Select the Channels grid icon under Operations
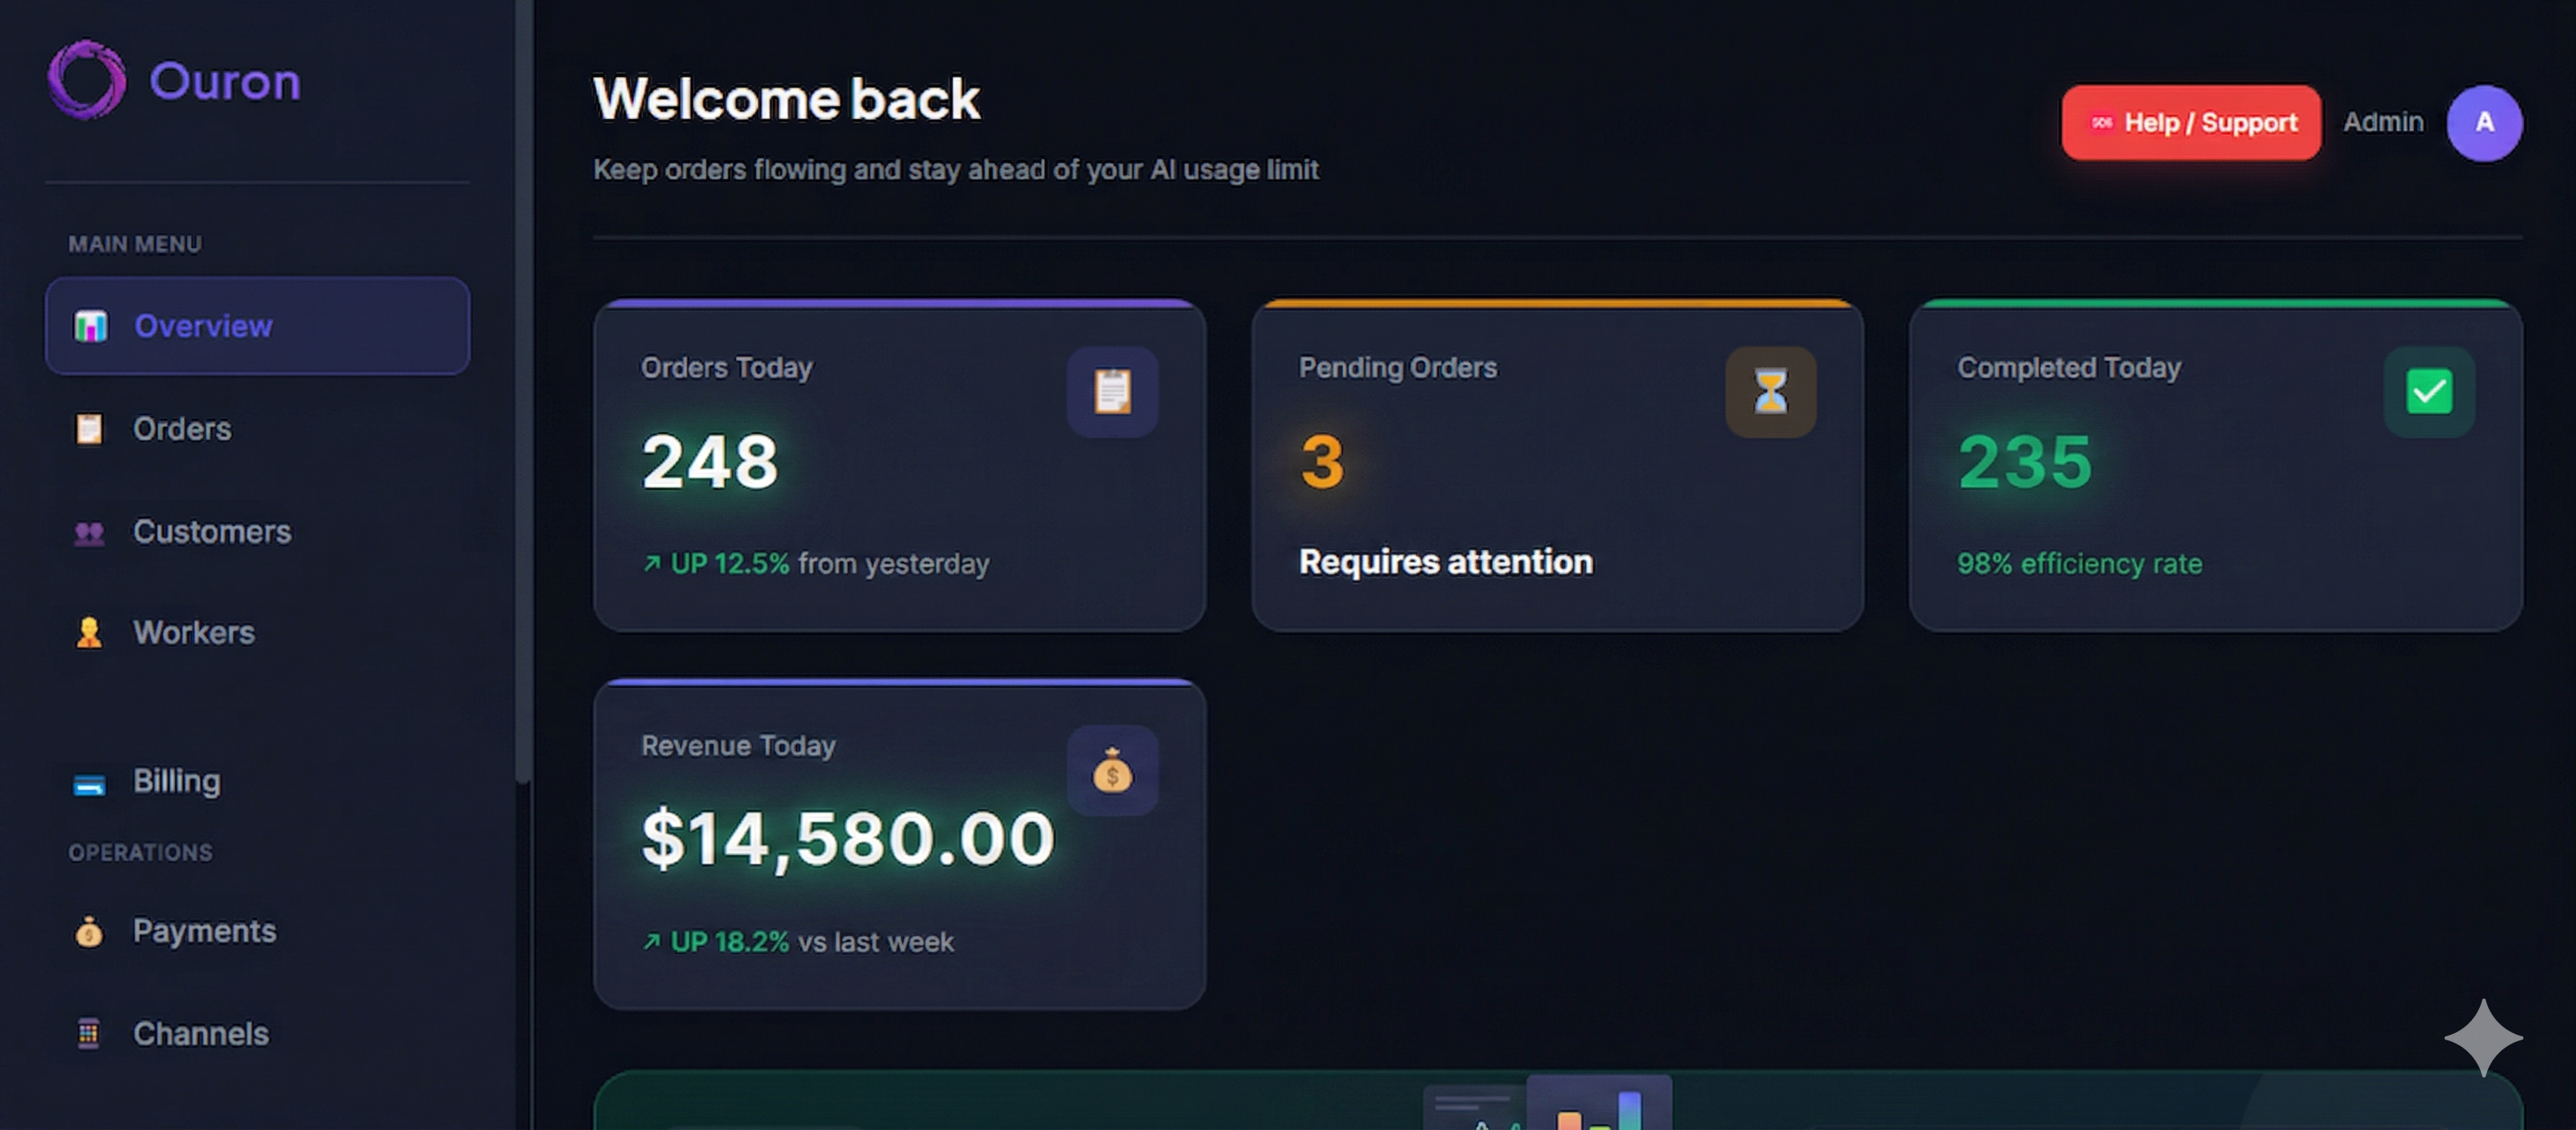The height and width of the screenshot is (1130, 2576). coord(89,1033)
